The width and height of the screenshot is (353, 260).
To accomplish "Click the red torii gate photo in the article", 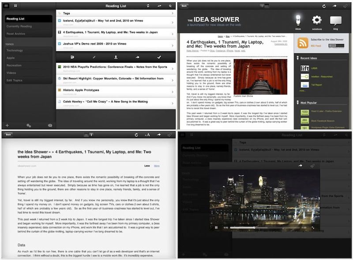I will [x=260, y=77].
